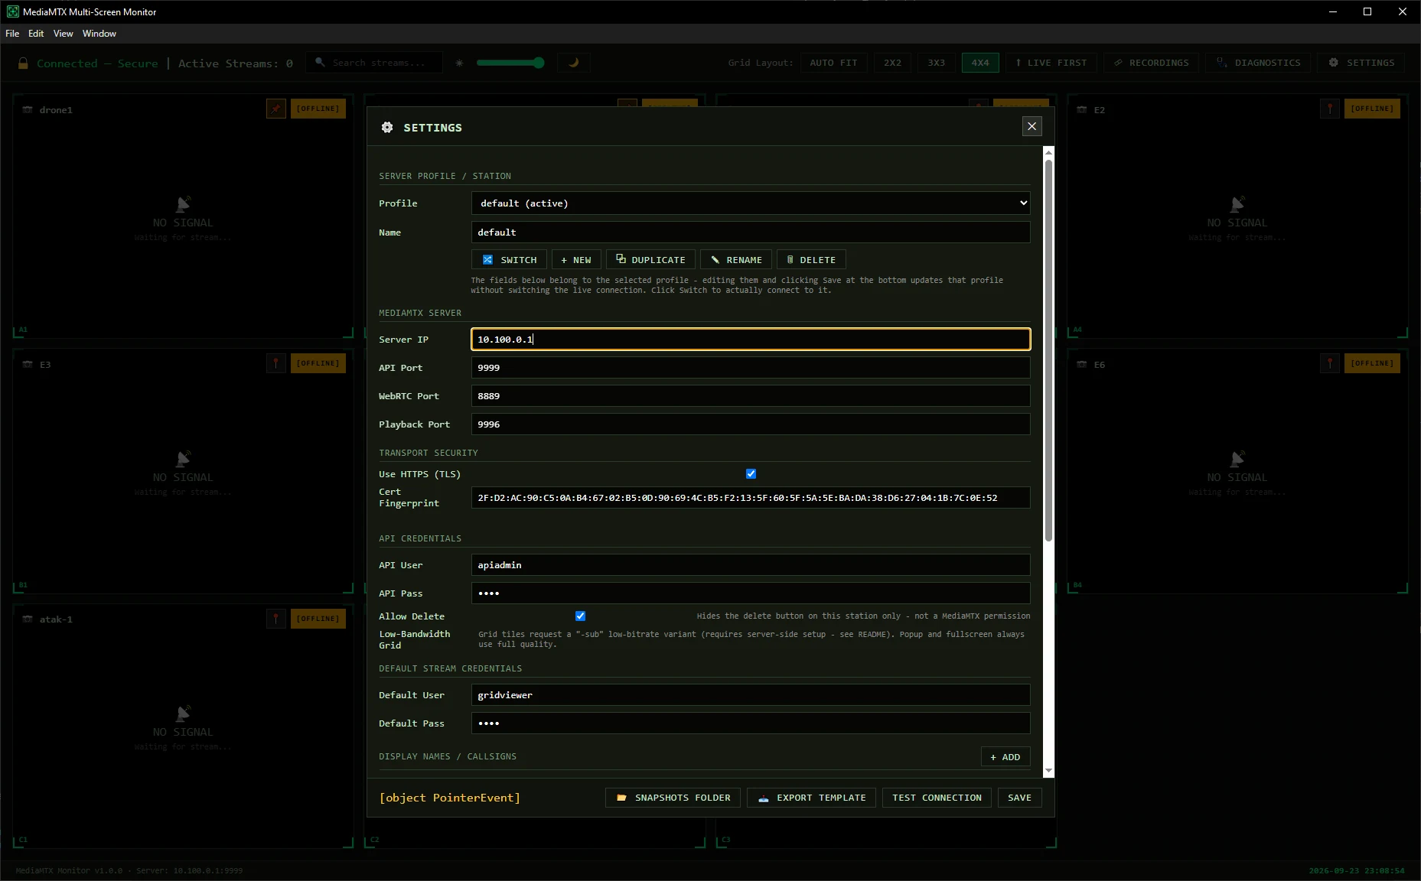This screenshot has width=1421, height=881.
Task: Click the API User input field
Action: [751, 565]
